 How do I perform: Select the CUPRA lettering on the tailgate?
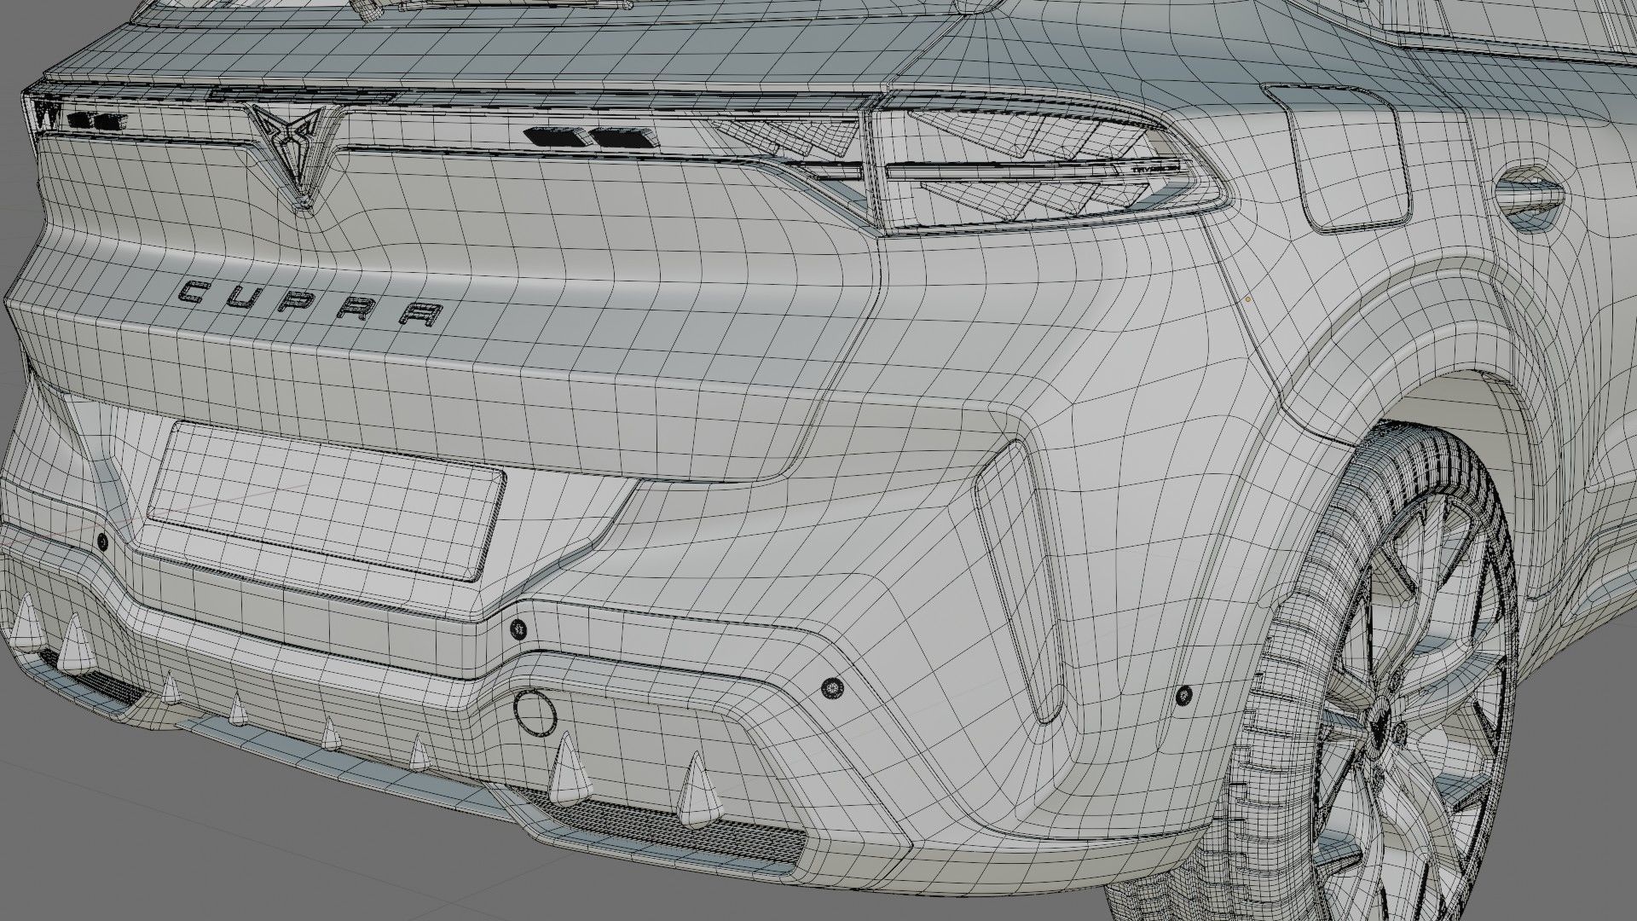[311, 304]
